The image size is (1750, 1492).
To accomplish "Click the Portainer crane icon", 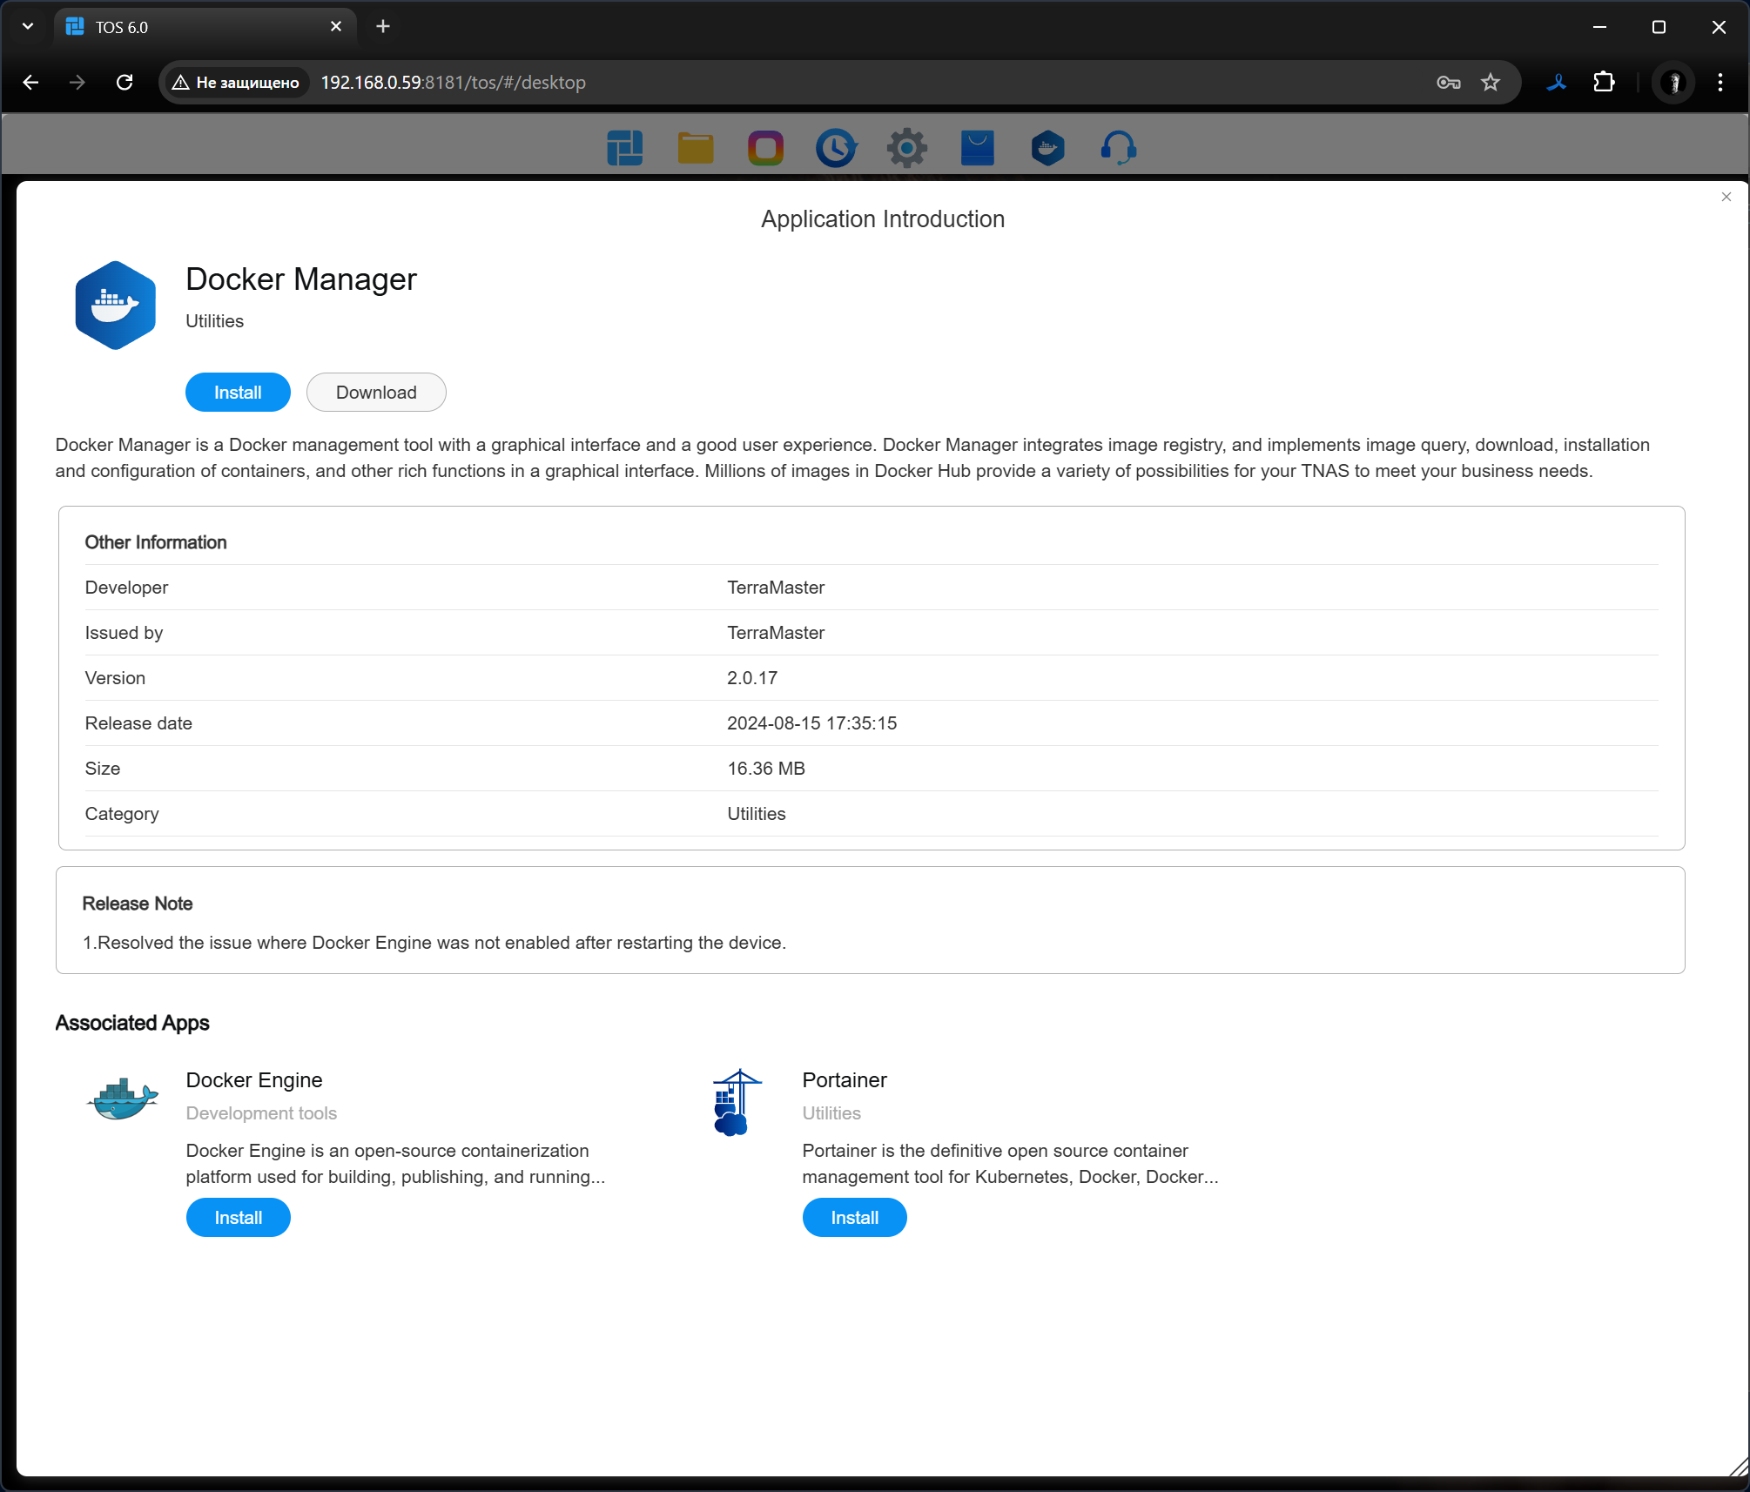I will tap(736, 1102).
